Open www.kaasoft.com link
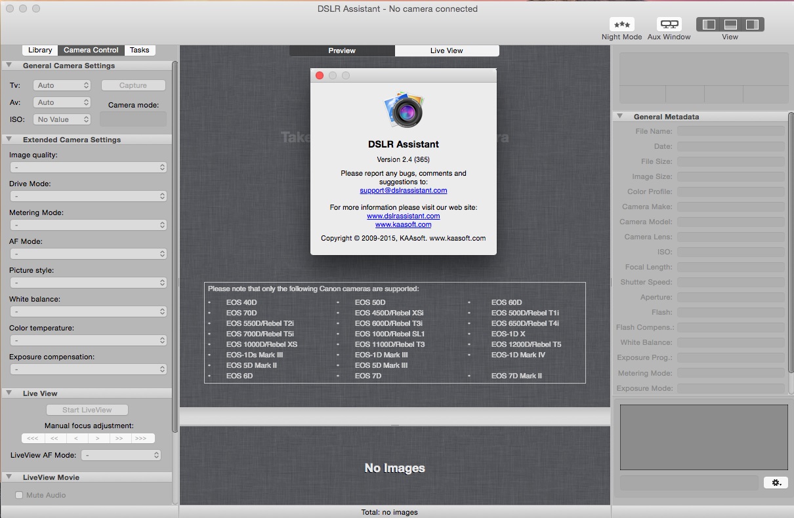This screenshot has height=518, width=794. pos(404,224)
